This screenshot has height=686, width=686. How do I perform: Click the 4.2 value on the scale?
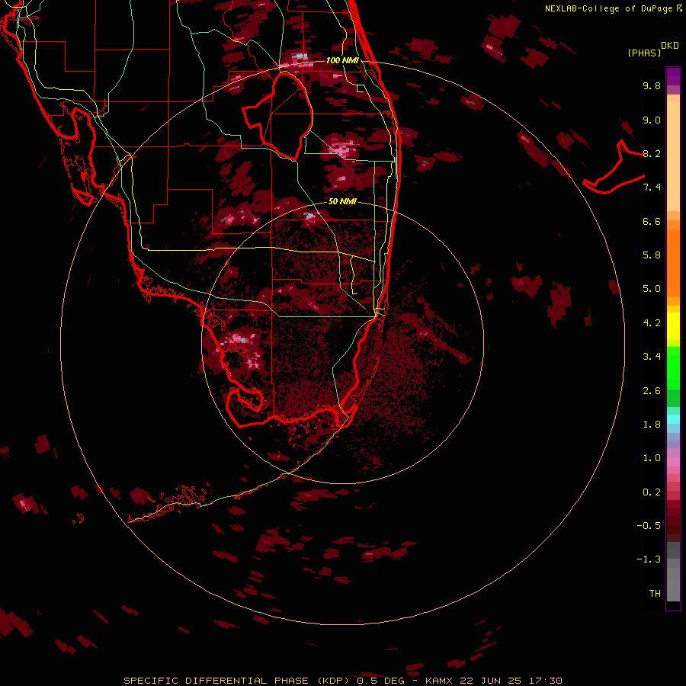coord(652,323)
